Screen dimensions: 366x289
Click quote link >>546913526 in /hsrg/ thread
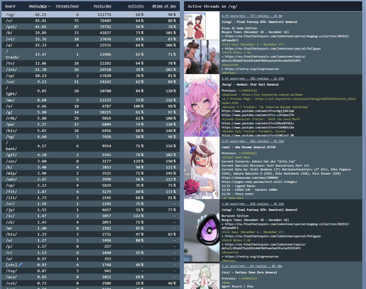pyautogui.click(x=248, y=91)
